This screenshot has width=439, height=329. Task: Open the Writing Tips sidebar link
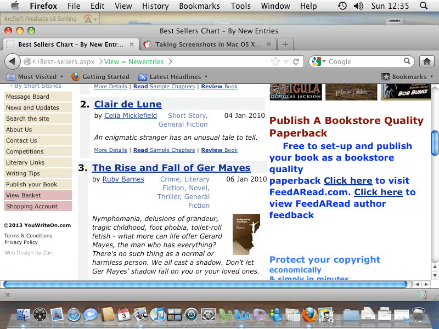(38, 173)
